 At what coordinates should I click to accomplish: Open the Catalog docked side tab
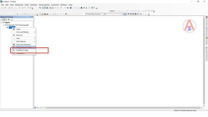pos(207,41)
